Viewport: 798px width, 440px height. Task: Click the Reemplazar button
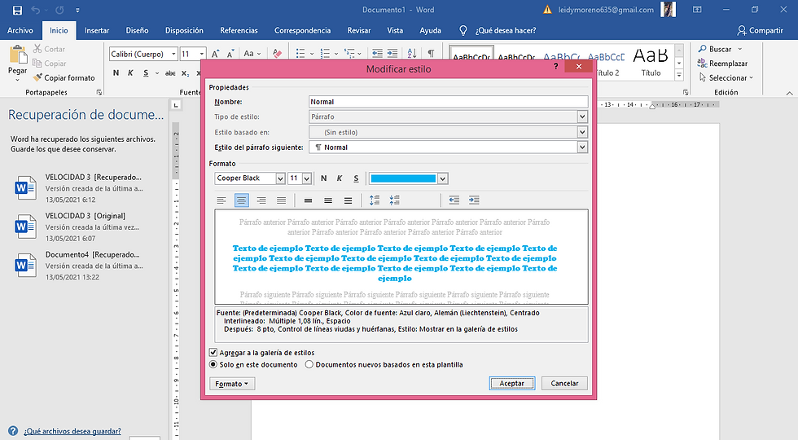(723, 64)
